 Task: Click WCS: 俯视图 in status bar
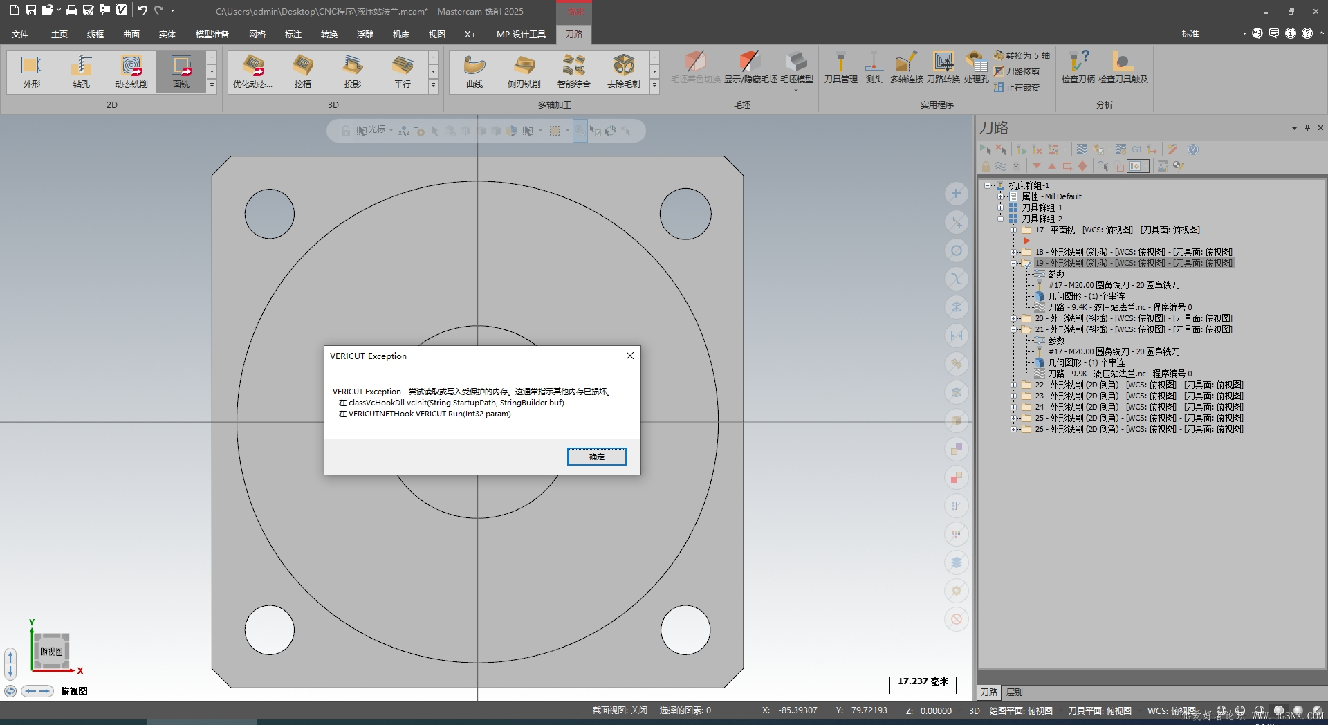tap(1171, 710)
